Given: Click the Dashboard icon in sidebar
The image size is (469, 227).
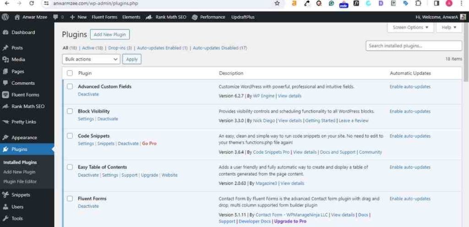Looking at the screenshot, I should click(5, 32).
